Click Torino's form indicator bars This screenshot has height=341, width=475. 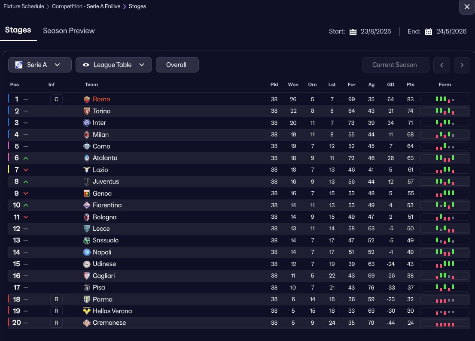click(445, 111)
